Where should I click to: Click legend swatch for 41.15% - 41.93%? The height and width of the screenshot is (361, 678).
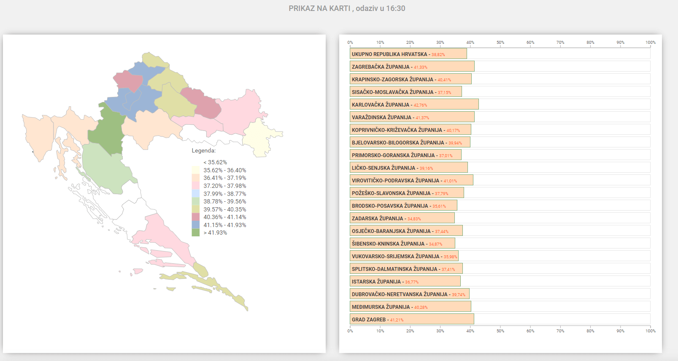196,225
